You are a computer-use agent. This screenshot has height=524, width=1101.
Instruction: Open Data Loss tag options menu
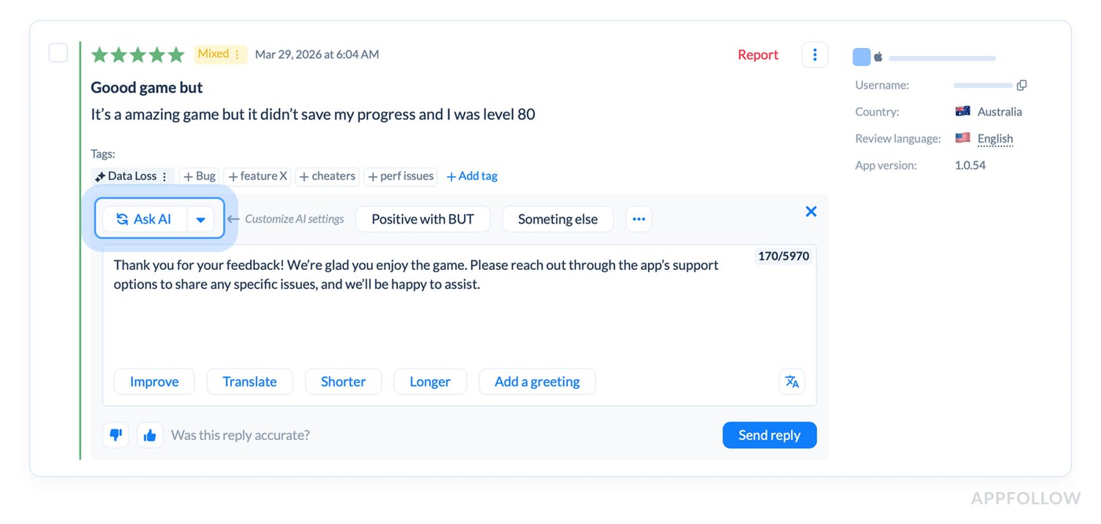coord(164,176)
